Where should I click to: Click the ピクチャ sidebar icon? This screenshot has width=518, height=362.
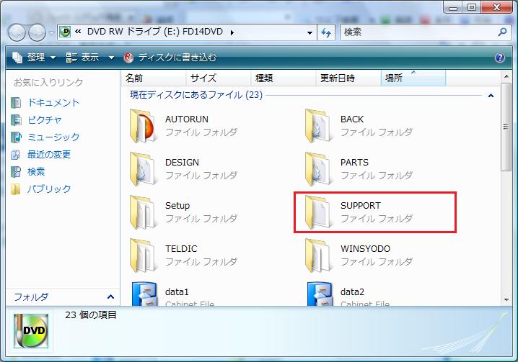click(x=16, y=120)
